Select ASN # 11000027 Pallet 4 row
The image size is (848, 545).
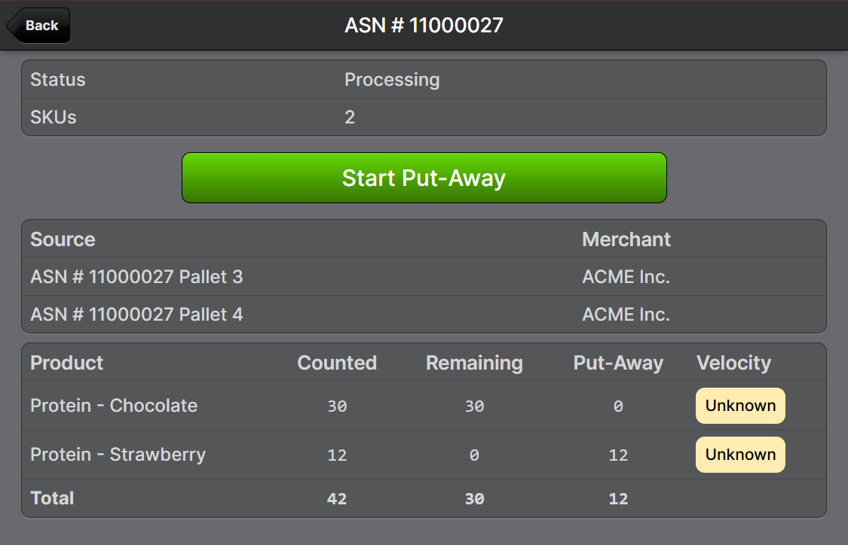point(136,314)
